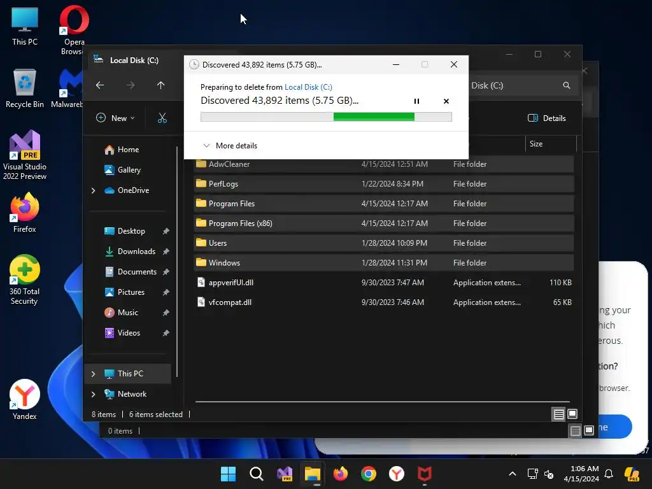Open the Windows Start menu
Viewport: 652px width, 489px height.
coord(228,474)
